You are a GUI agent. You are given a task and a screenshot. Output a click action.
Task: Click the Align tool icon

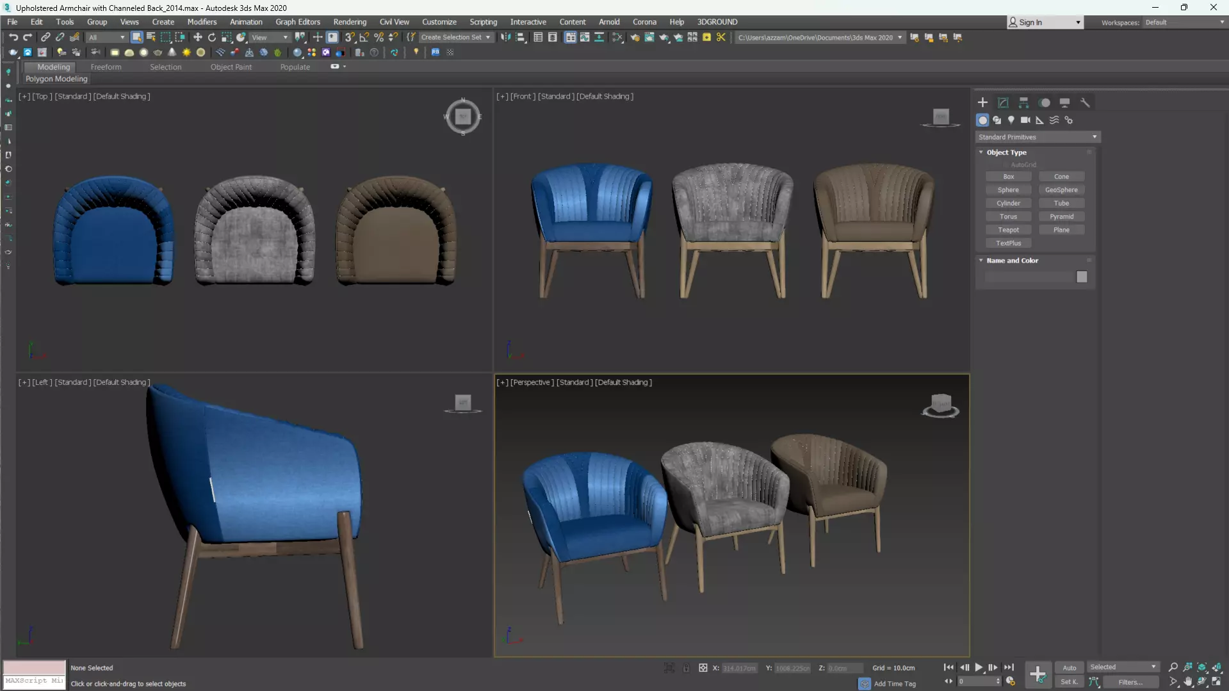point(521,37)
